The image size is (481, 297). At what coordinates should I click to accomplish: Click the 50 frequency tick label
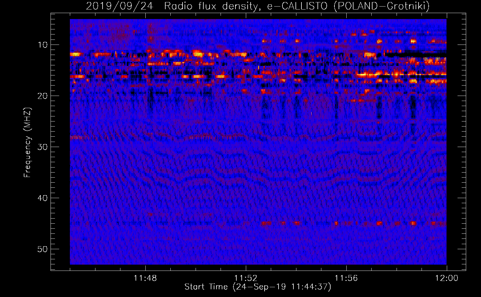(x=43, y=249)
